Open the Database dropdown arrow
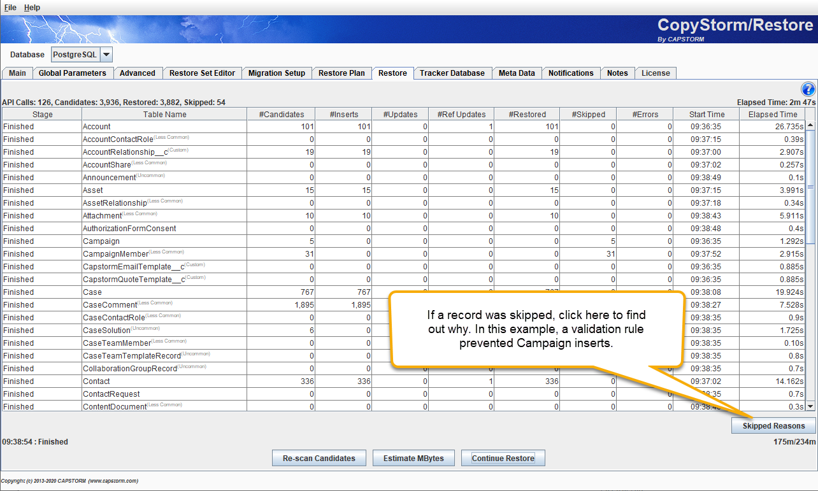 (x=106, y=55)
